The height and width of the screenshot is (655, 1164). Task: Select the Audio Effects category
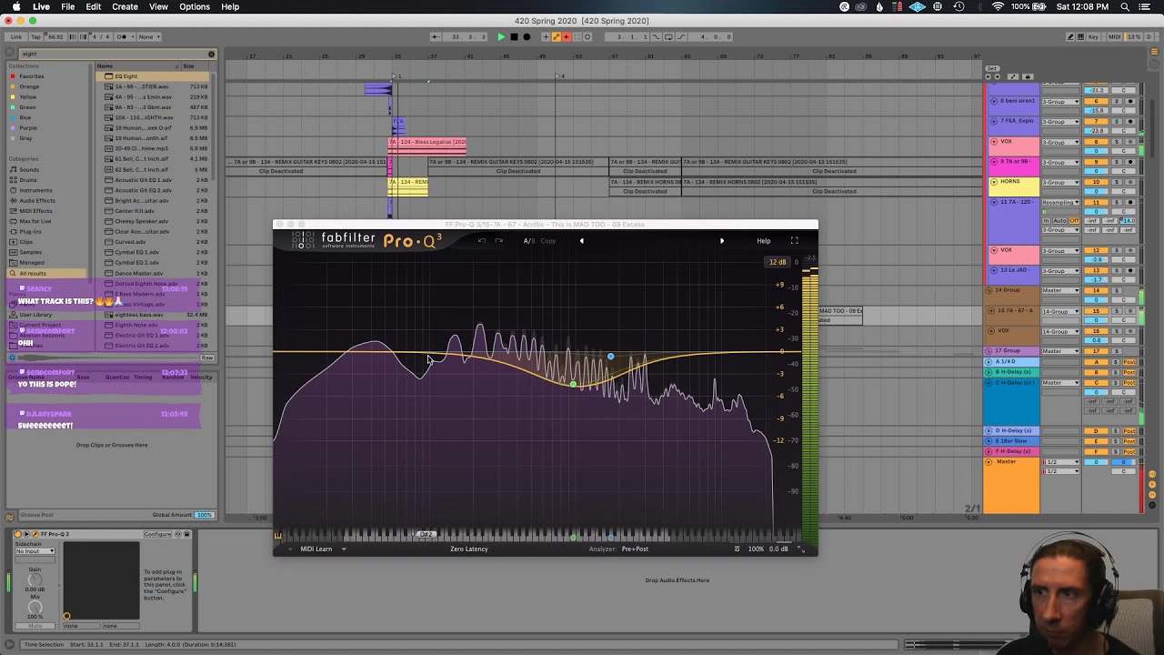pyautogui.click(x=37, y=201)
